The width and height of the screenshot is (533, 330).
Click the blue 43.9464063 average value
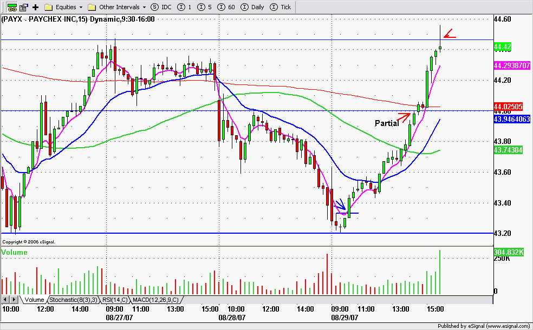click(x=511, y=119)
